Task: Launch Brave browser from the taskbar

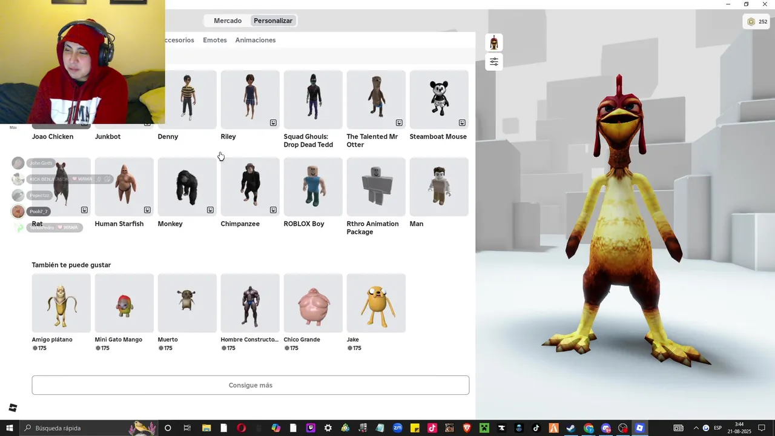Action: coord(467,428)
